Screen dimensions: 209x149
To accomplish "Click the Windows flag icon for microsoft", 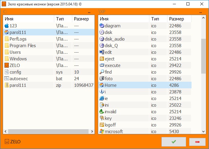I will pos(102,131).
